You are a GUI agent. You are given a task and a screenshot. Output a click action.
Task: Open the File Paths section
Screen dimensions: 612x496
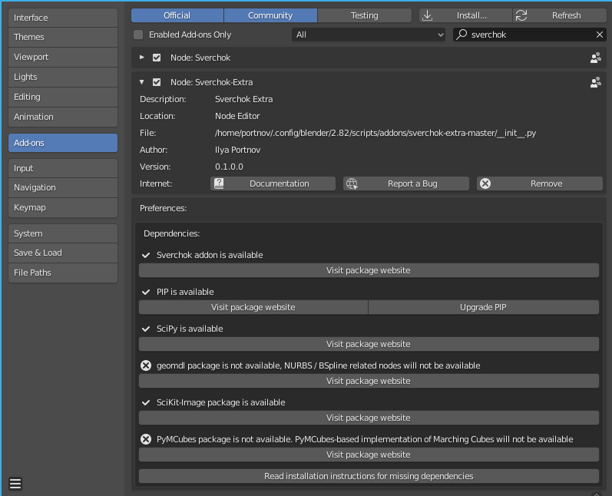point(63,273)
